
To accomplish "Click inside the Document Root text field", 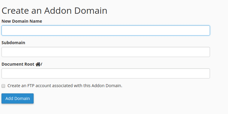I will coord(106,73).
